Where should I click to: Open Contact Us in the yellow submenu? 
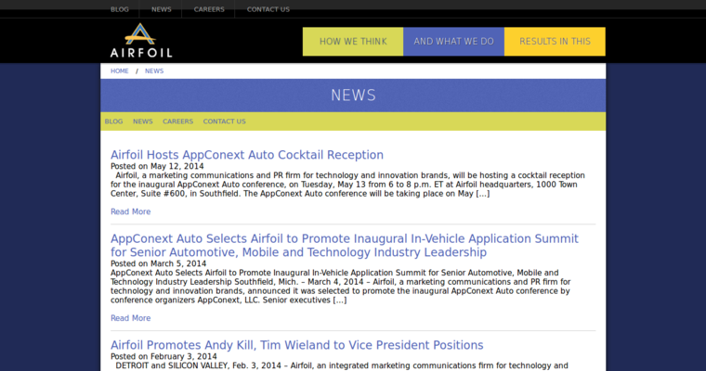tap(224, 122)
